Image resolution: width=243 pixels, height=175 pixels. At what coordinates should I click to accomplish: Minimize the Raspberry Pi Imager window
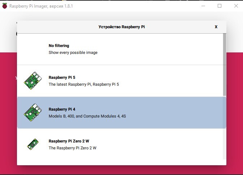pyautogui.click(x=203, y=6)
